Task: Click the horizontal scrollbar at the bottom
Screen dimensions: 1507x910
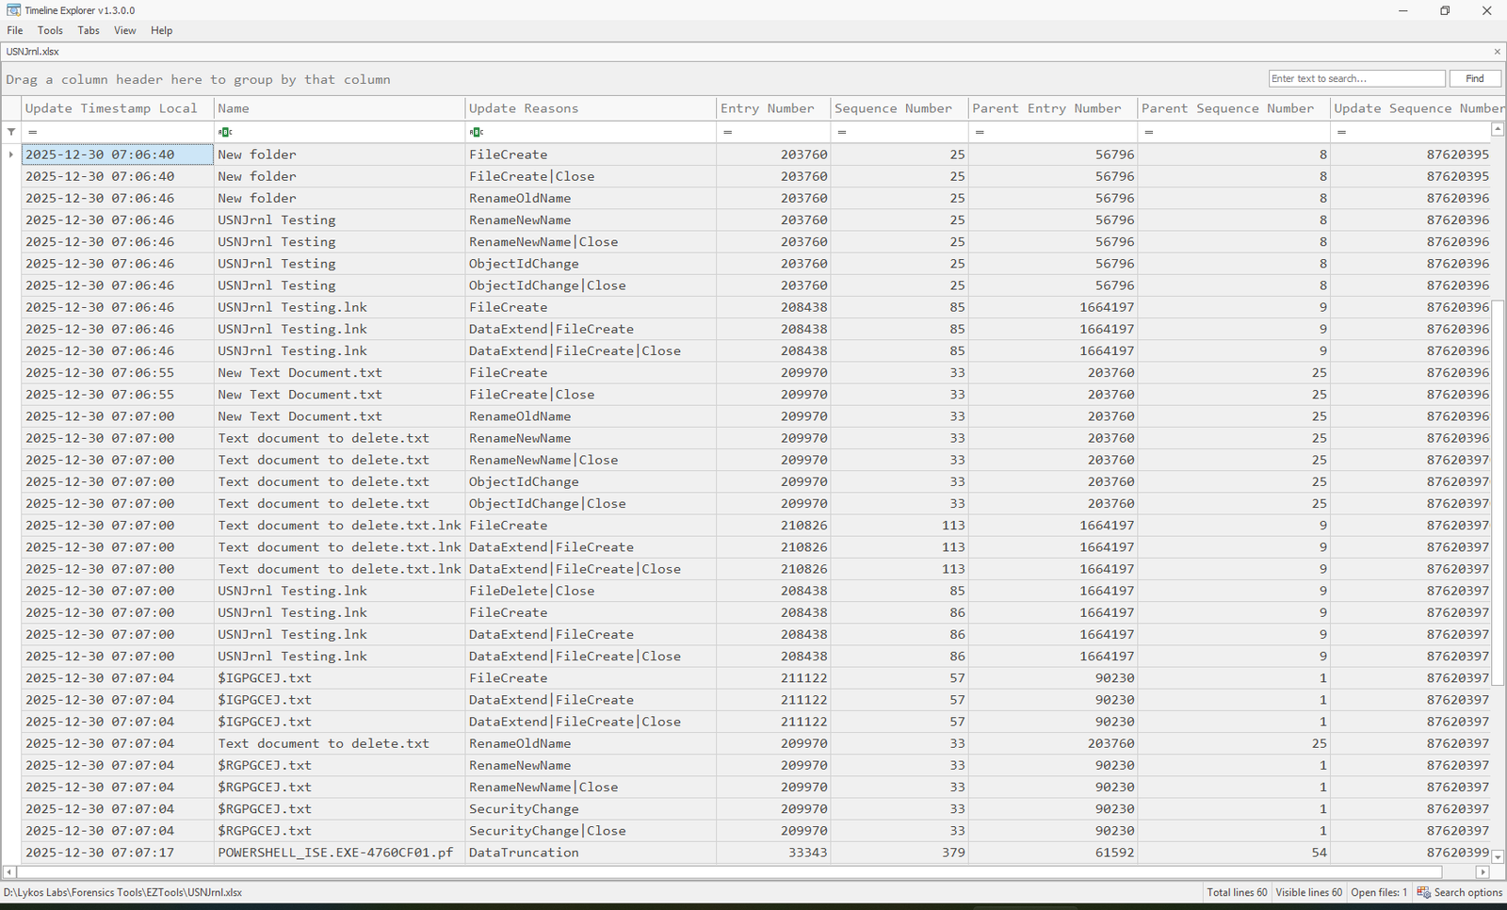Action: point(744,872)
